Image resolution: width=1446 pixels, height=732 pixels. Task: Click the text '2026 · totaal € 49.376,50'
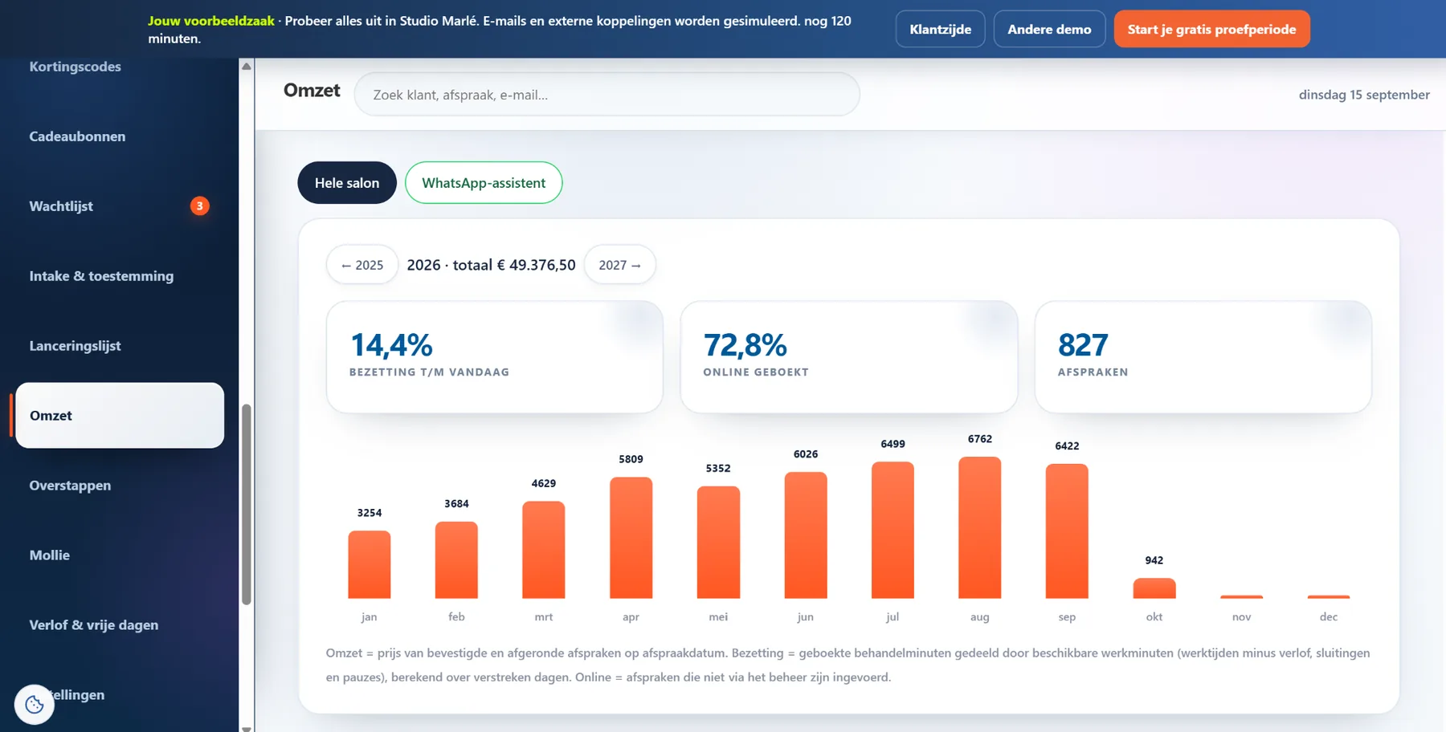(x=491, y=265)
